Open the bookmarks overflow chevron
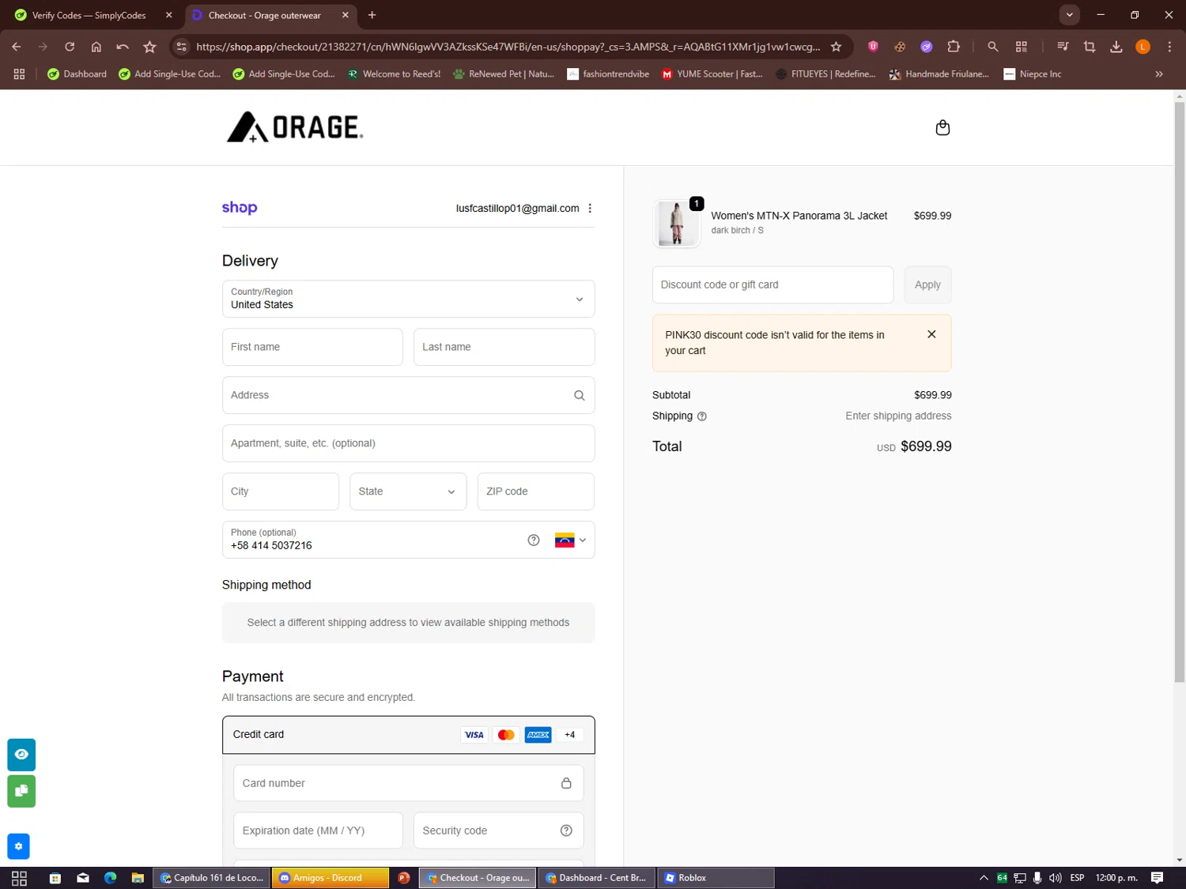Viewport: 1186px width, 889px height. point(1159,74)
